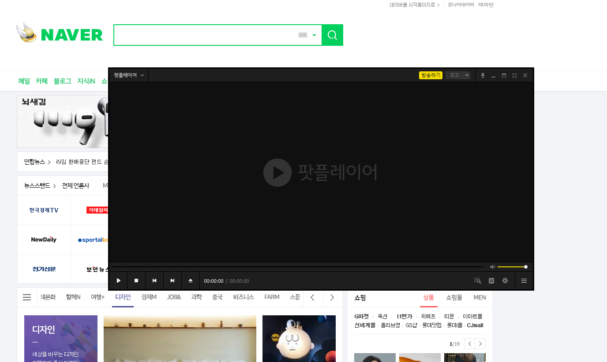Screen dimensions: 607x362
Task: Select the FARM topic tab
Action: click(x=272, y=297)
